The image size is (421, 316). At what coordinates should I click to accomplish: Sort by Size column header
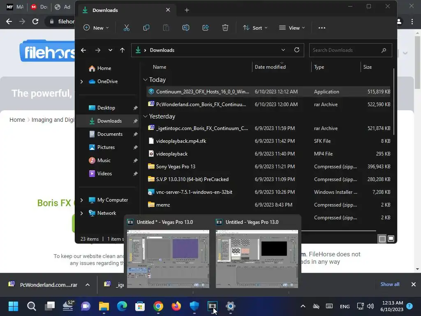367,67
